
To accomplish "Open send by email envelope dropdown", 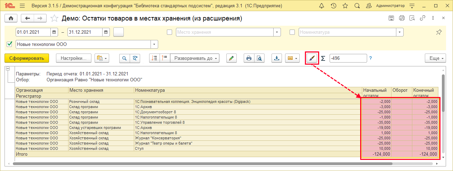I will (x=292, y=58).
